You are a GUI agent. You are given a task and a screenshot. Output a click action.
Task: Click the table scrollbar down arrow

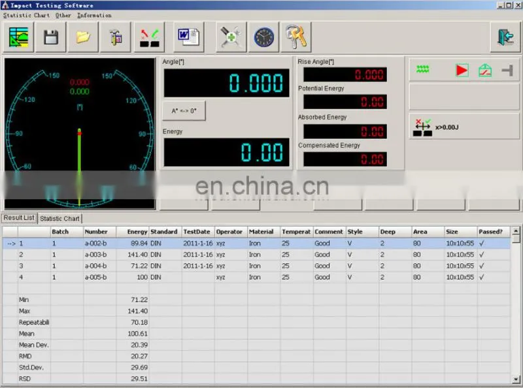(516, 380)
